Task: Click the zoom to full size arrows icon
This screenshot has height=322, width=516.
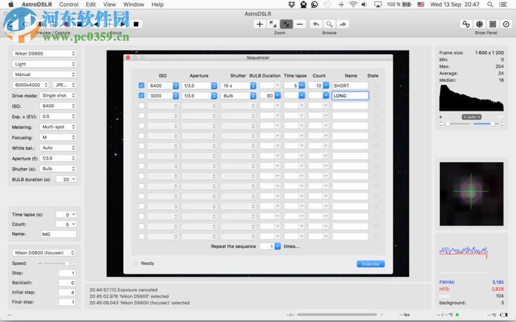Action: pos(273,24)
